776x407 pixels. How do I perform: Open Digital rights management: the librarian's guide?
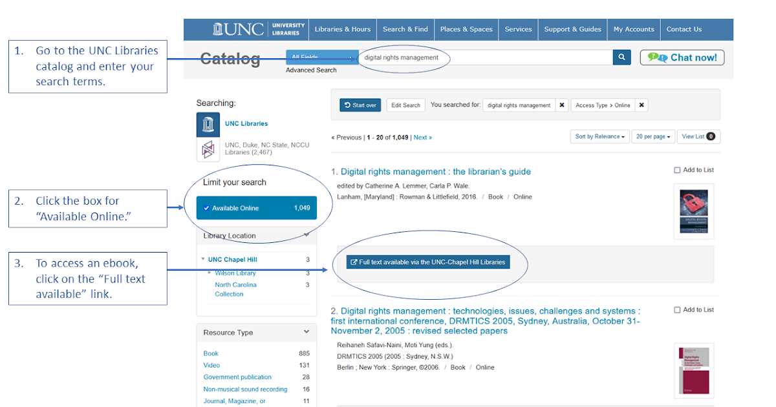(x=436, y=172)
